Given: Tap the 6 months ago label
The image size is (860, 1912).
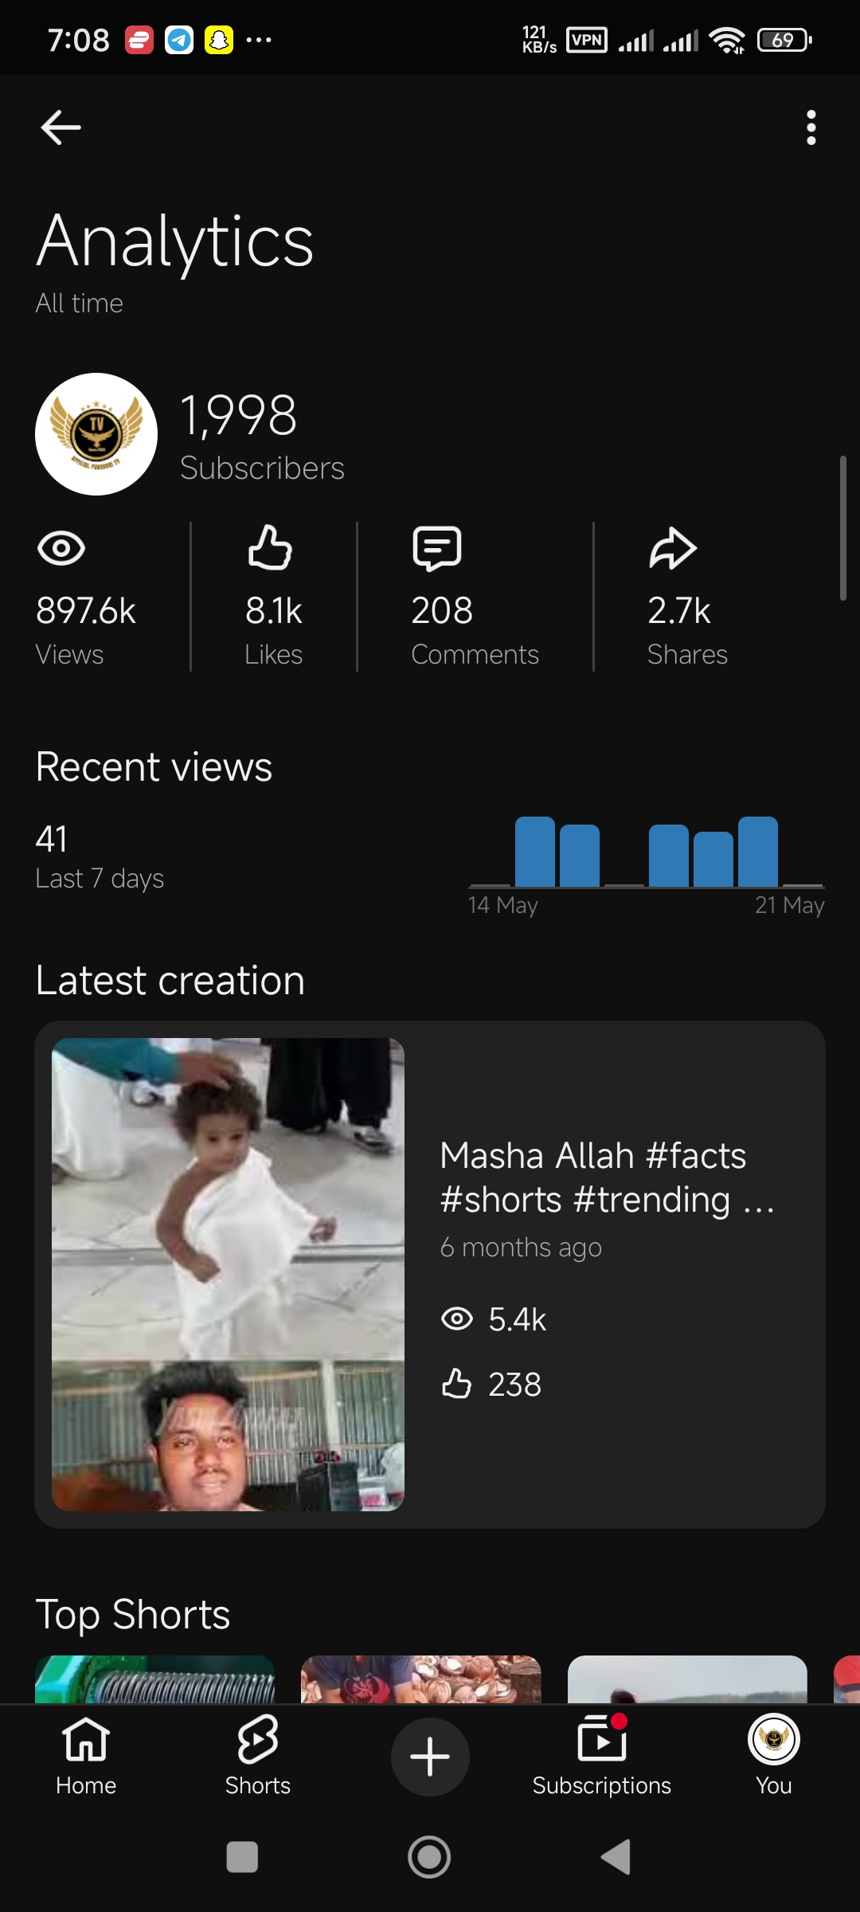Looking at the screenshot, I should point(521,1248).
